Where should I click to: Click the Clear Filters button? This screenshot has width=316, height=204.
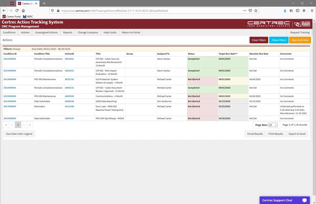coord(259,40)
